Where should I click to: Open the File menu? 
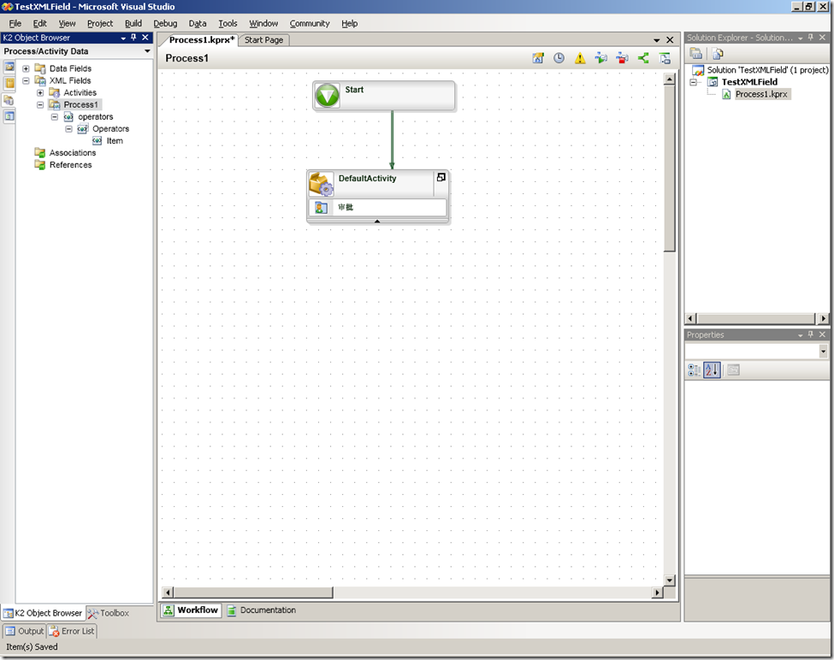15,23
